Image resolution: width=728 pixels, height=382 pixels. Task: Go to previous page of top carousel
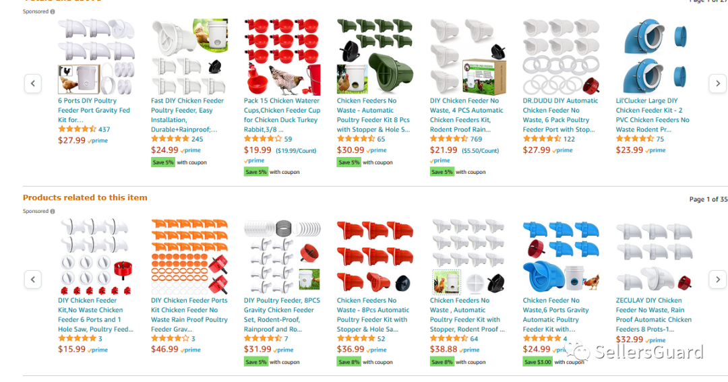pos(33,84)
